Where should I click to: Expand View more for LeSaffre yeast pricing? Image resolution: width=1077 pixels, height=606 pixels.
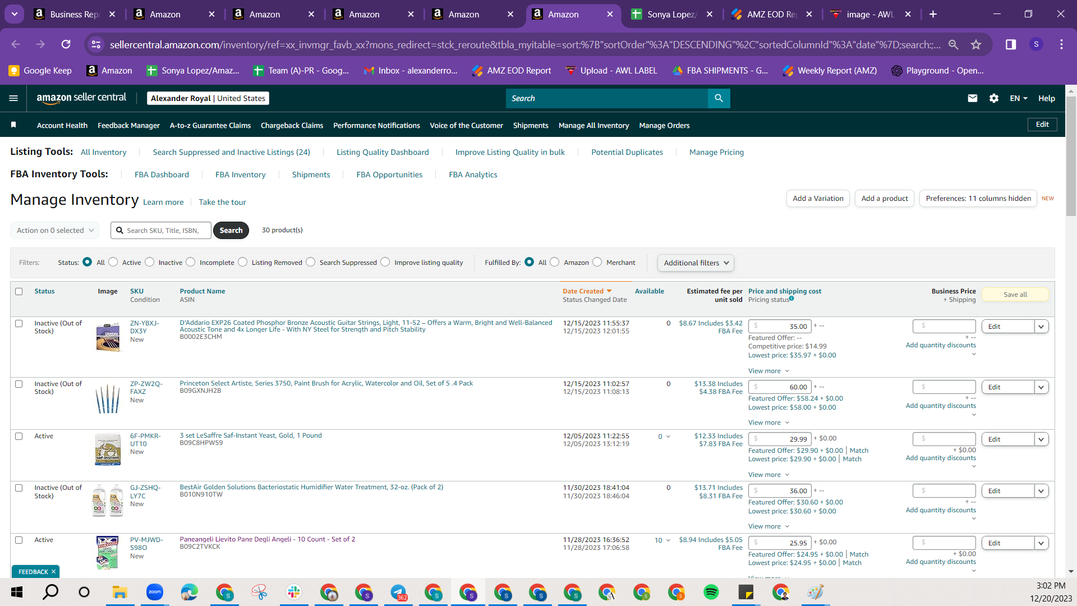point(768,475)
